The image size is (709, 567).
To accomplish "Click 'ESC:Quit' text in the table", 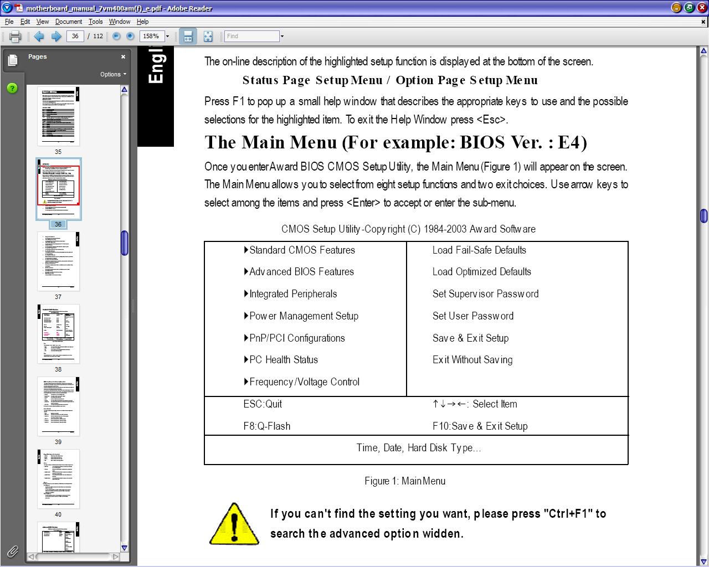I will [x=263, y=404].
